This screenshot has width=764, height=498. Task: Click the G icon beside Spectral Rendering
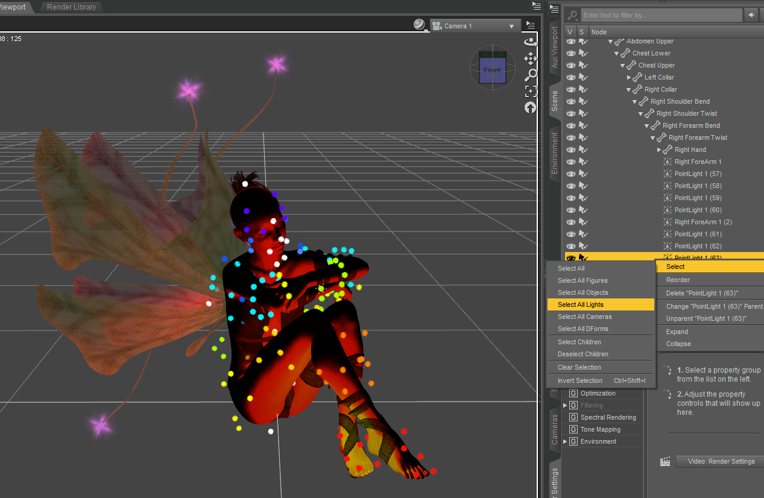[573, 417]
